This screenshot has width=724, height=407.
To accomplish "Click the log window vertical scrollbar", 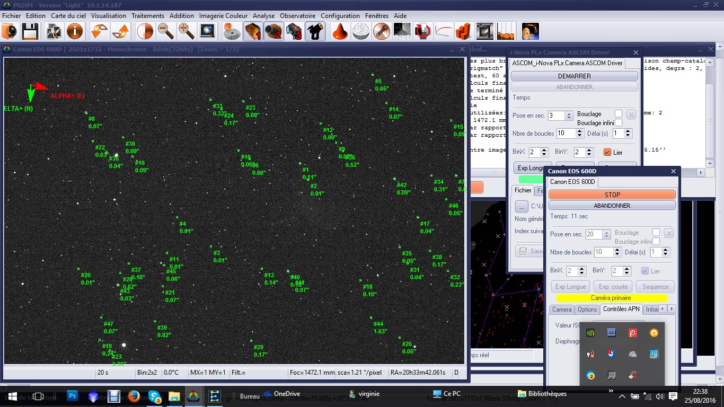I will click(x=710, y=106).
